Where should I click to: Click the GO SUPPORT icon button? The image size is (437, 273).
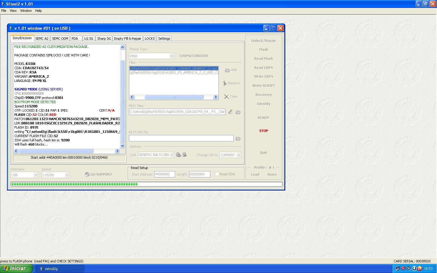[x=98, y=174]
